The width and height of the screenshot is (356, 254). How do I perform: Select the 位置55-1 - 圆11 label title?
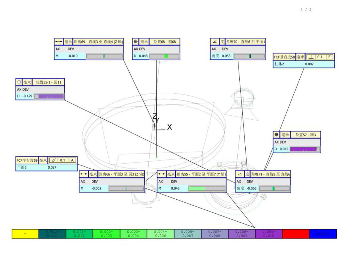point(48,82)
